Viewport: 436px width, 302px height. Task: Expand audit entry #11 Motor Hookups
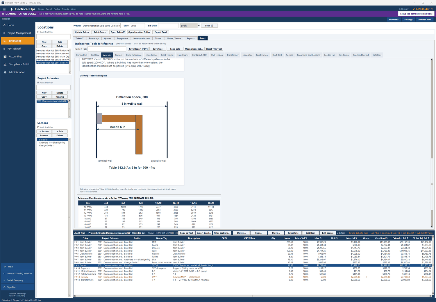pos(75,271)
